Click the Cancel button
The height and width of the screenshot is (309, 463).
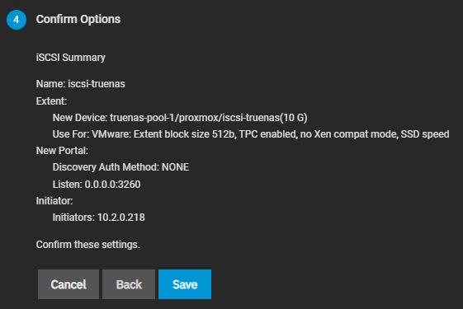pos(69,284)
